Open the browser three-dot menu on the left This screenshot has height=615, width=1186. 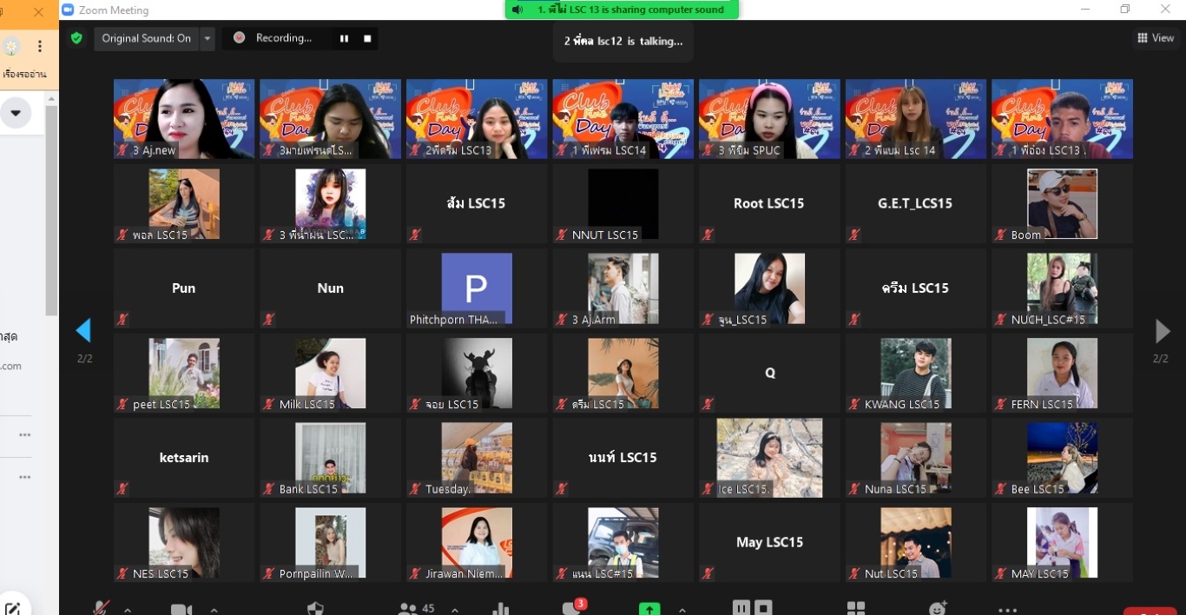pos(39,46)
